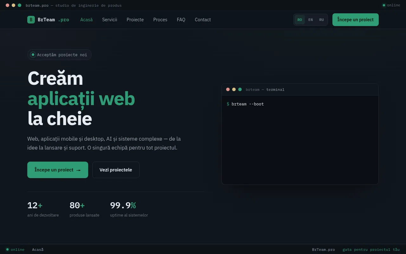The height and width of the screenshot is (254, 406).
Task: Click the pulsing dot in 'Acceptăm proiecte noi' badge
Action: (x=33, y=55)
